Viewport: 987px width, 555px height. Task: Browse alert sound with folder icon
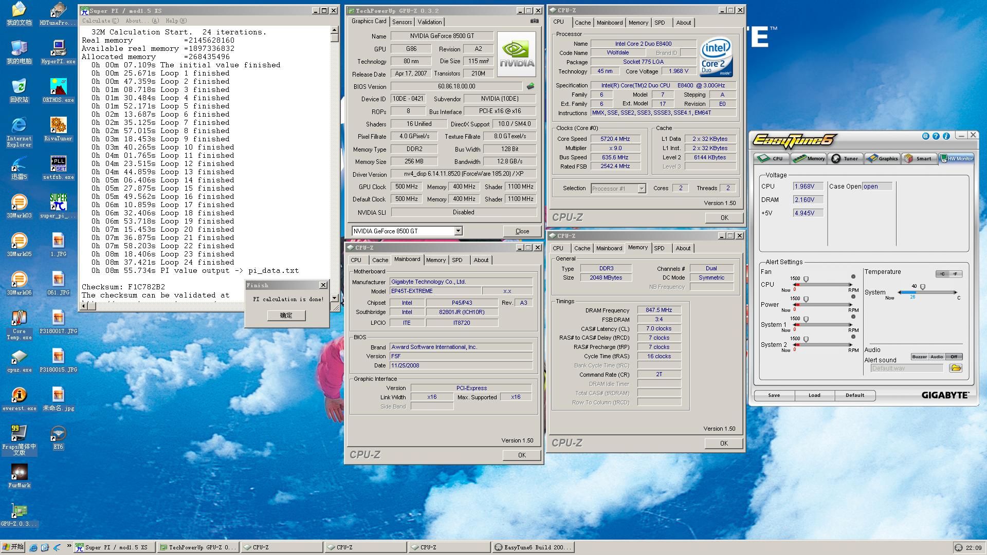pos(956,368)
